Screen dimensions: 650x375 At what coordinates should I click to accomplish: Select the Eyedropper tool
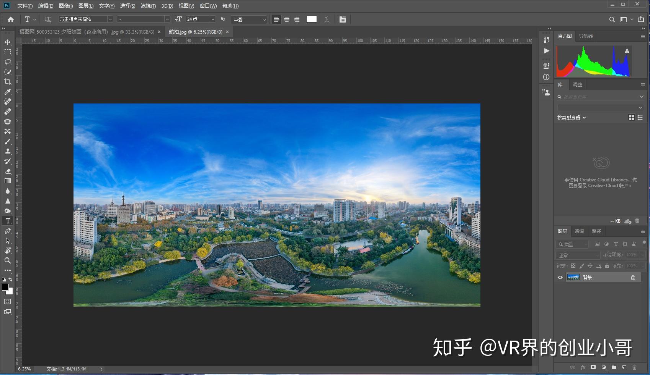[x=8, y=92]
